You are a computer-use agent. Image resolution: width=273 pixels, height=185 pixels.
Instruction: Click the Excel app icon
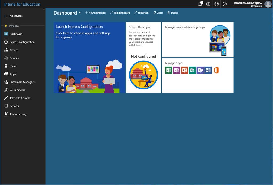(x=168, y=70)
